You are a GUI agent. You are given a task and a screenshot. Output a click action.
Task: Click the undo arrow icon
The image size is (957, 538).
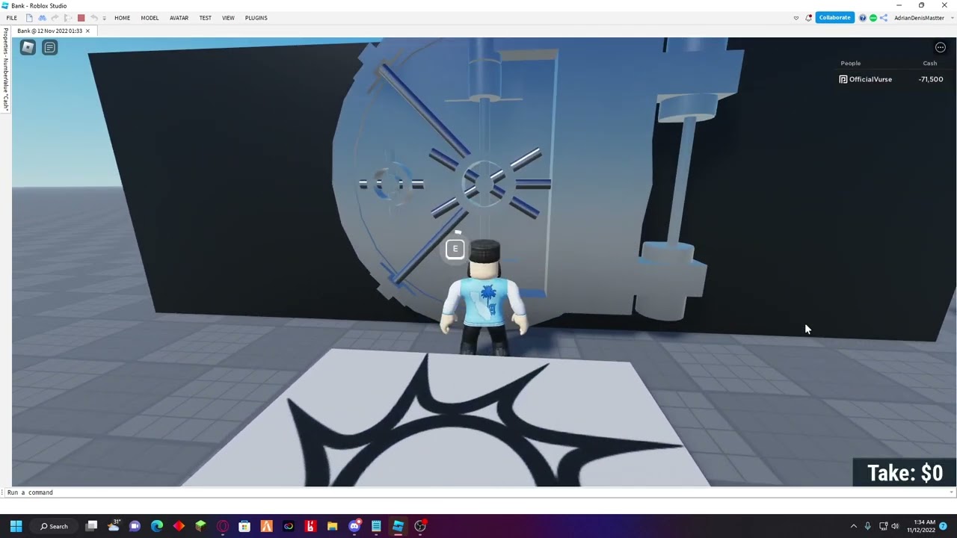pyautogui.click(x=94, y=18)
